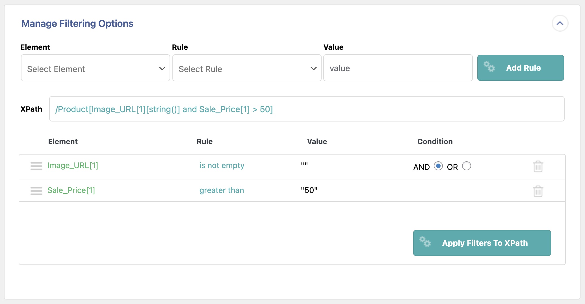Grab the drag handle for Sale_Price[1] row
Image resolution: width=585 pixels, height=304 pixels.
(x=36, y=191)
